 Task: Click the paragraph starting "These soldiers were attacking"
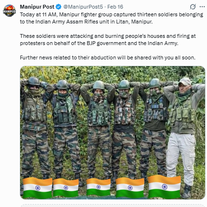click(x=108, y=40)
